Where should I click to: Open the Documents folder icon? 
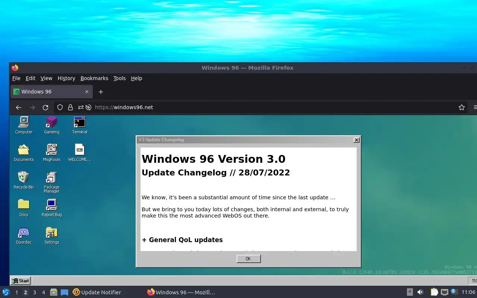(x=24, y=152)
